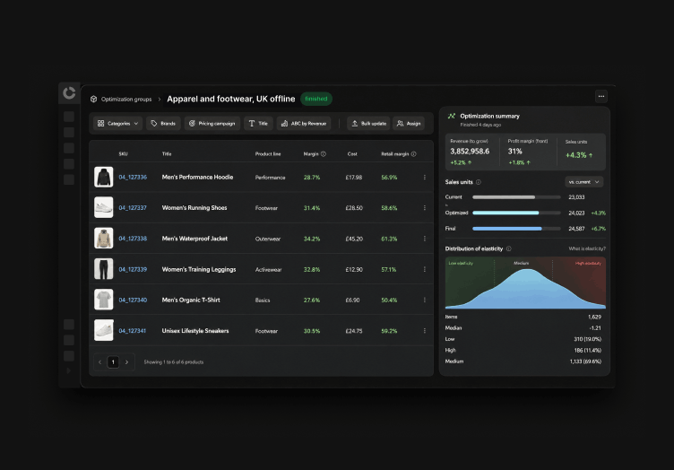Open SKU link 04_127338
Screen dimensions: 674x470
point(133,239)
